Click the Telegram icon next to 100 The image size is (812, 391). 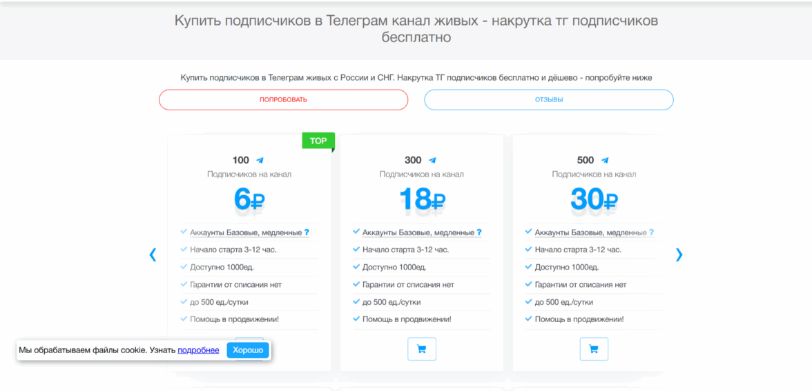pos(260,160)
